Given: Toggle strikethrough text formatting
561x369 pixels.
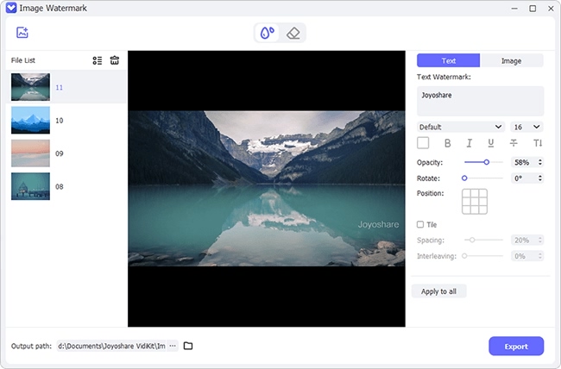Looking at the screenshot, I should (x=514, y=143).
